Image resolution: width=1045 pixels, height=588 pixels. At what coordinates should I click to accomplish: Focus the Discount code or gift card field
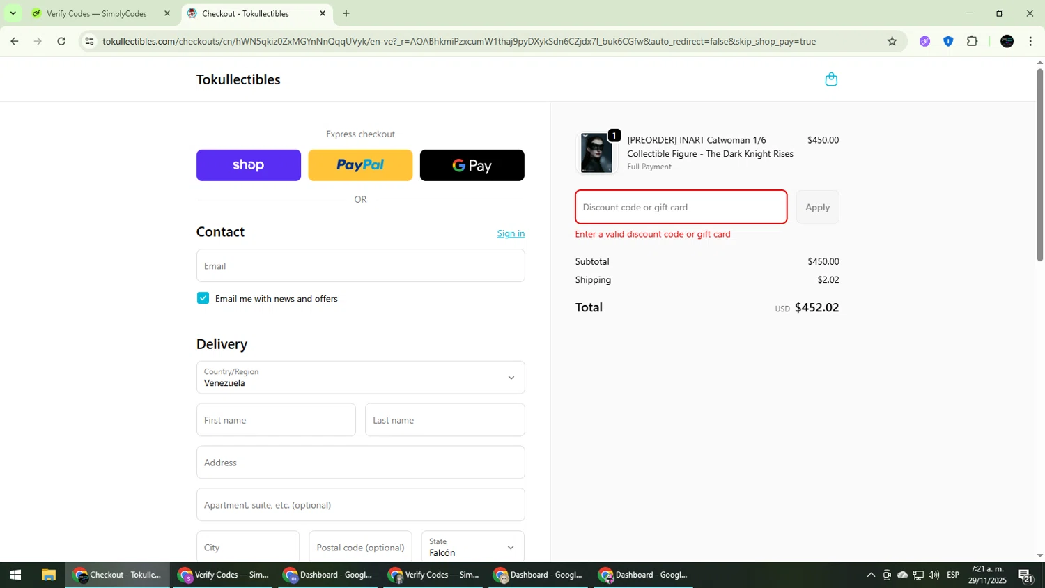click(x=681, y=207)
